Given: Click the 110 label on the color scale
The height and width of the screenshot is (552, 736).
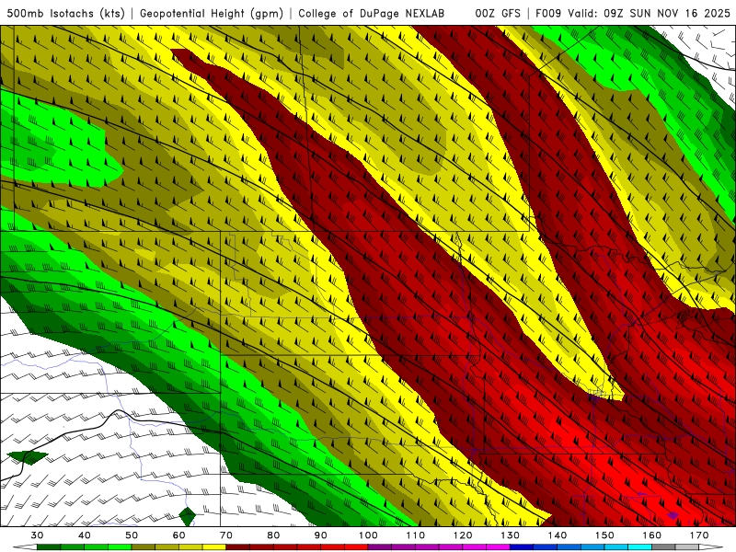Looking at the screenshot, I should click(416, 535).
